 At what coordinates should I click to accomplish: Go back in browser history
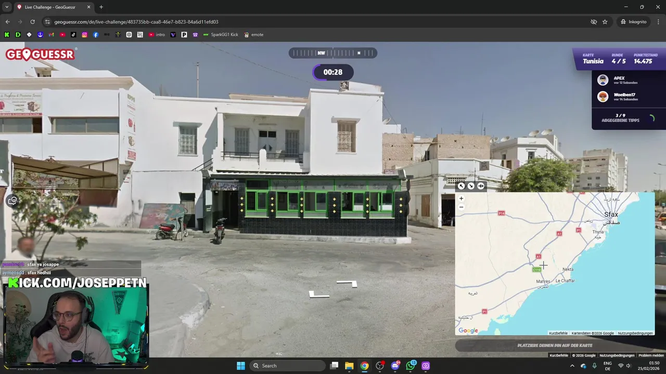(x=7, y=22)
